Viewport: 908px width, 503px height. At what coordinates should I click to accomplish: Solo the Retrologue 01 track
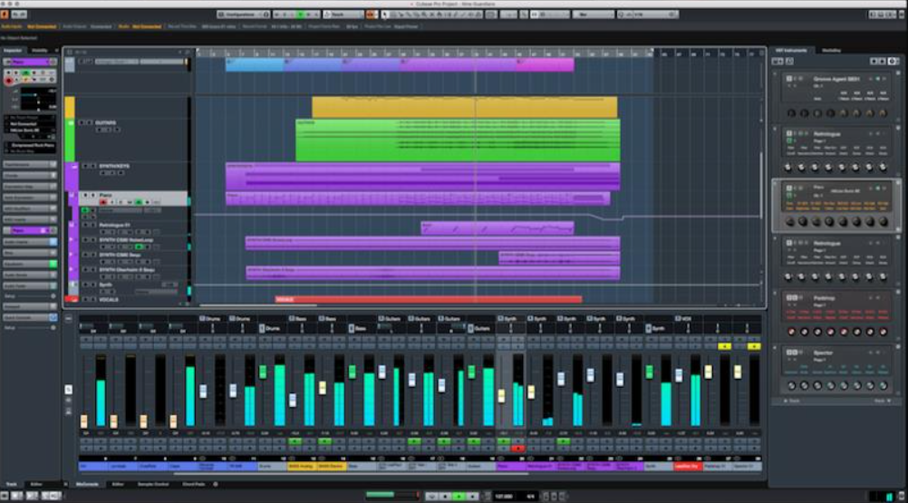[x=92, y=225]
